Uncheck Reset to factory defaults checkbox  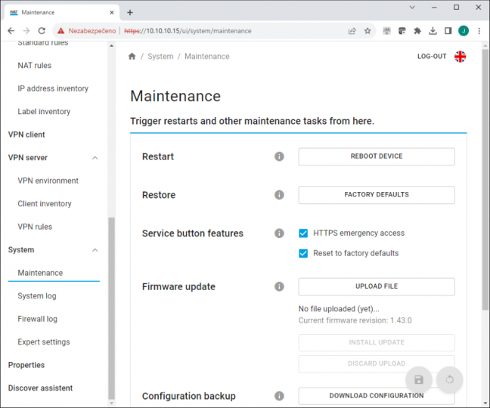[x=303, y=253]
